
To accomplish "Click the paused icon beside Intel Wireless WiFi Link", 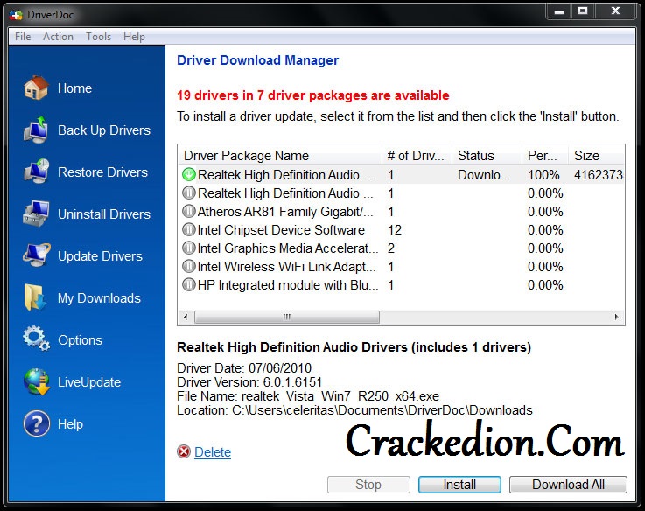I will [x=188, y=267].
